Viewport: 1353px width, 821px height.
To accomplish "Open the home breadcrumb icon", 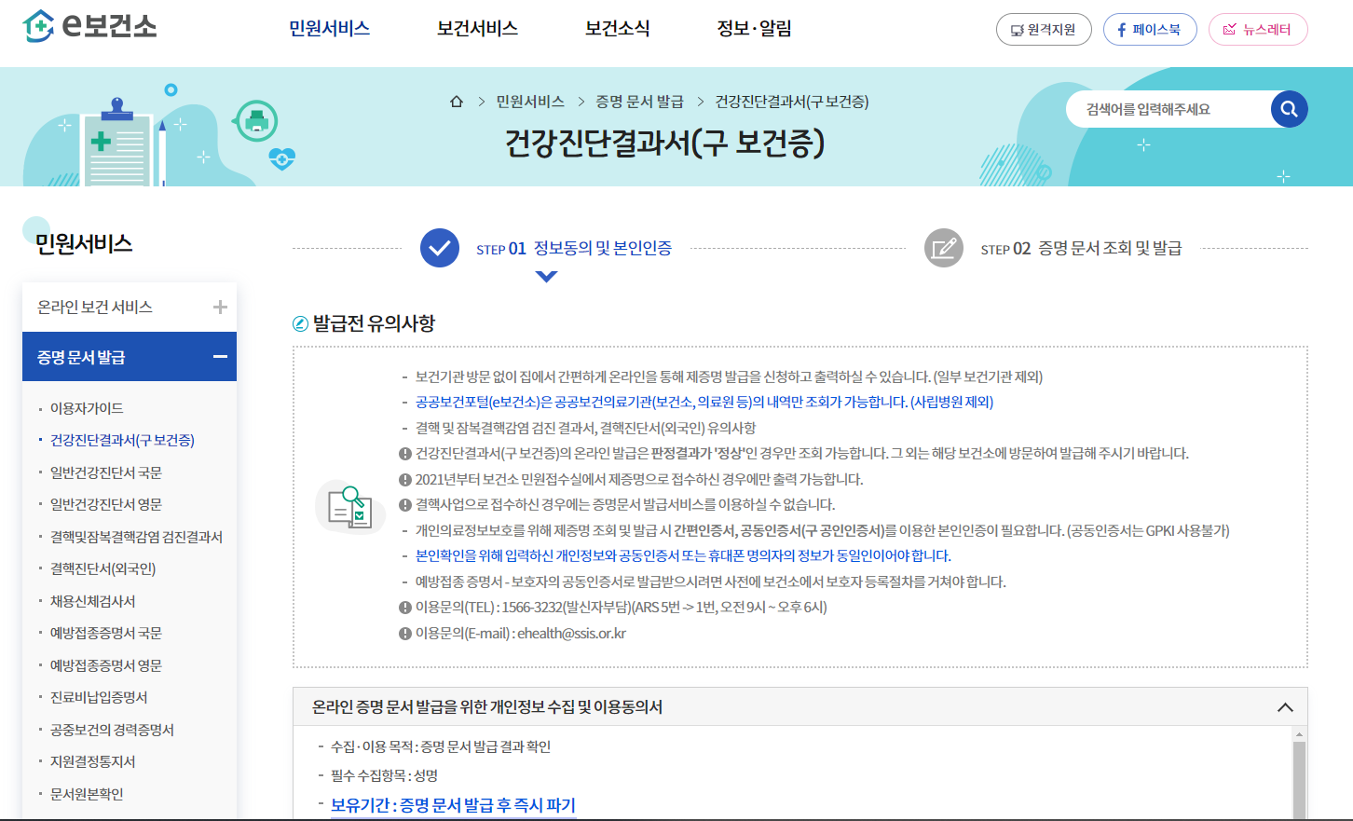I will 456,102.
